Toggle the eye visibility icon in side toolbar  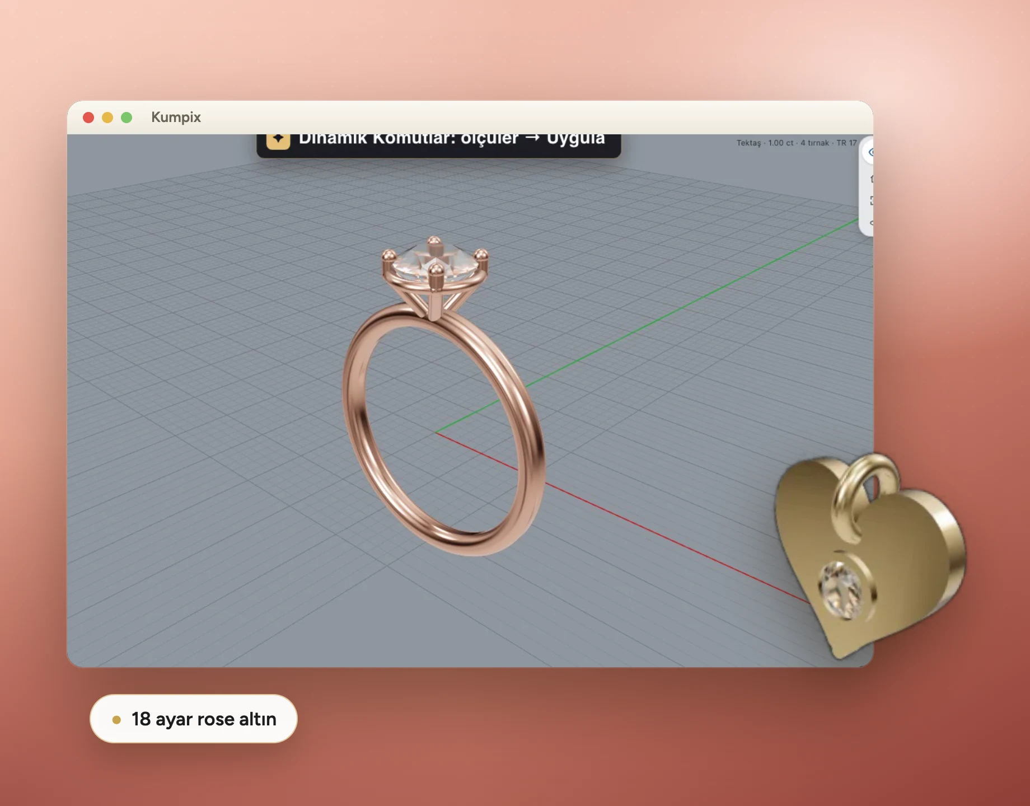point(870,152)
